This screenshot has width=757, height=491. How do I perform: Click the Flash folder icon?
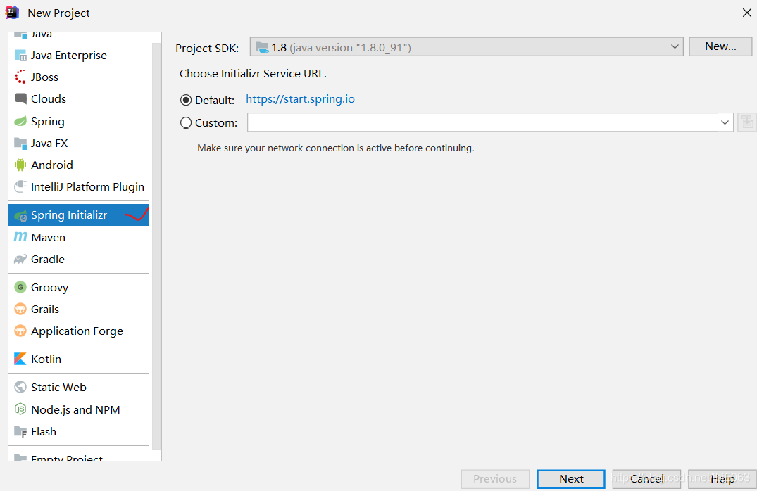coord(20,432)
